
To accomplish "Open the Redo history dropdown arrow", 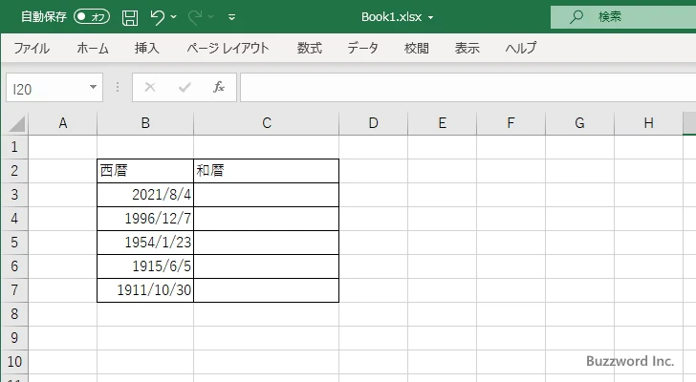I will coord(211,17).
